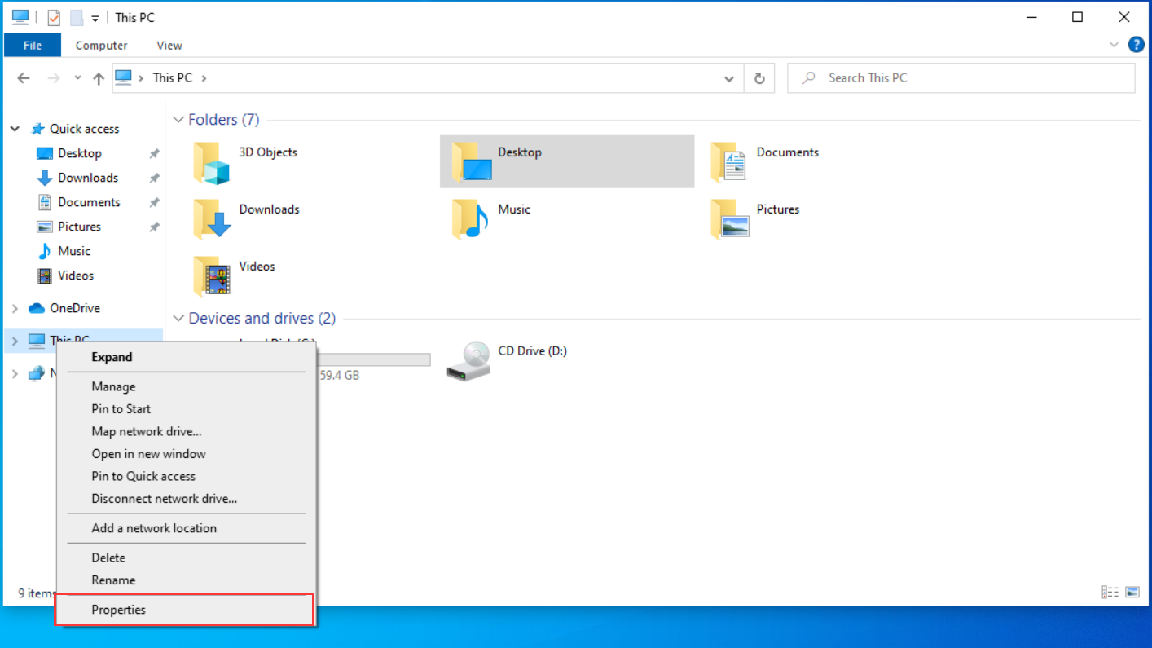Select Downloads under Quick access

[87, 178]
